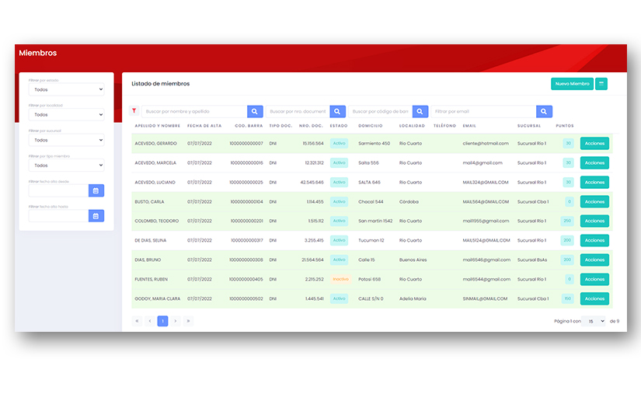Viewport: 641px width, 408px height.
Task: Click search button for código de barra
Action: coord(420,111)
